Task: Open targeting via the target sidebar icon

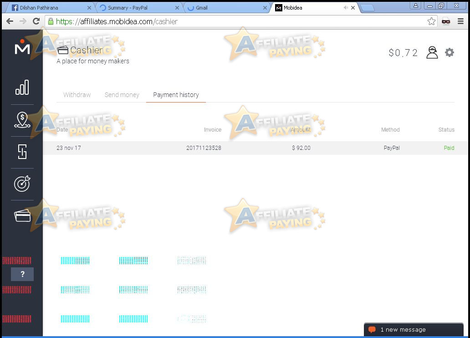Action: [22, 184]
